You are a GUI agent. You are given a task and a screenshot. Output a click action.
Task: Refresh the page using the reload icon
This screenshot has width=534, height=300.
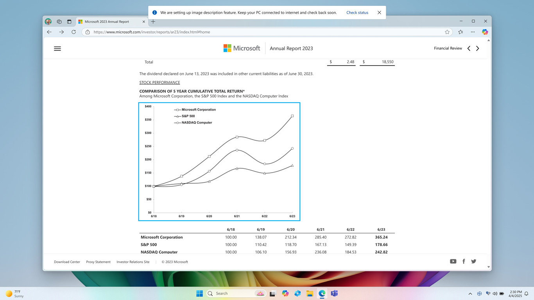tap(73, 32)
